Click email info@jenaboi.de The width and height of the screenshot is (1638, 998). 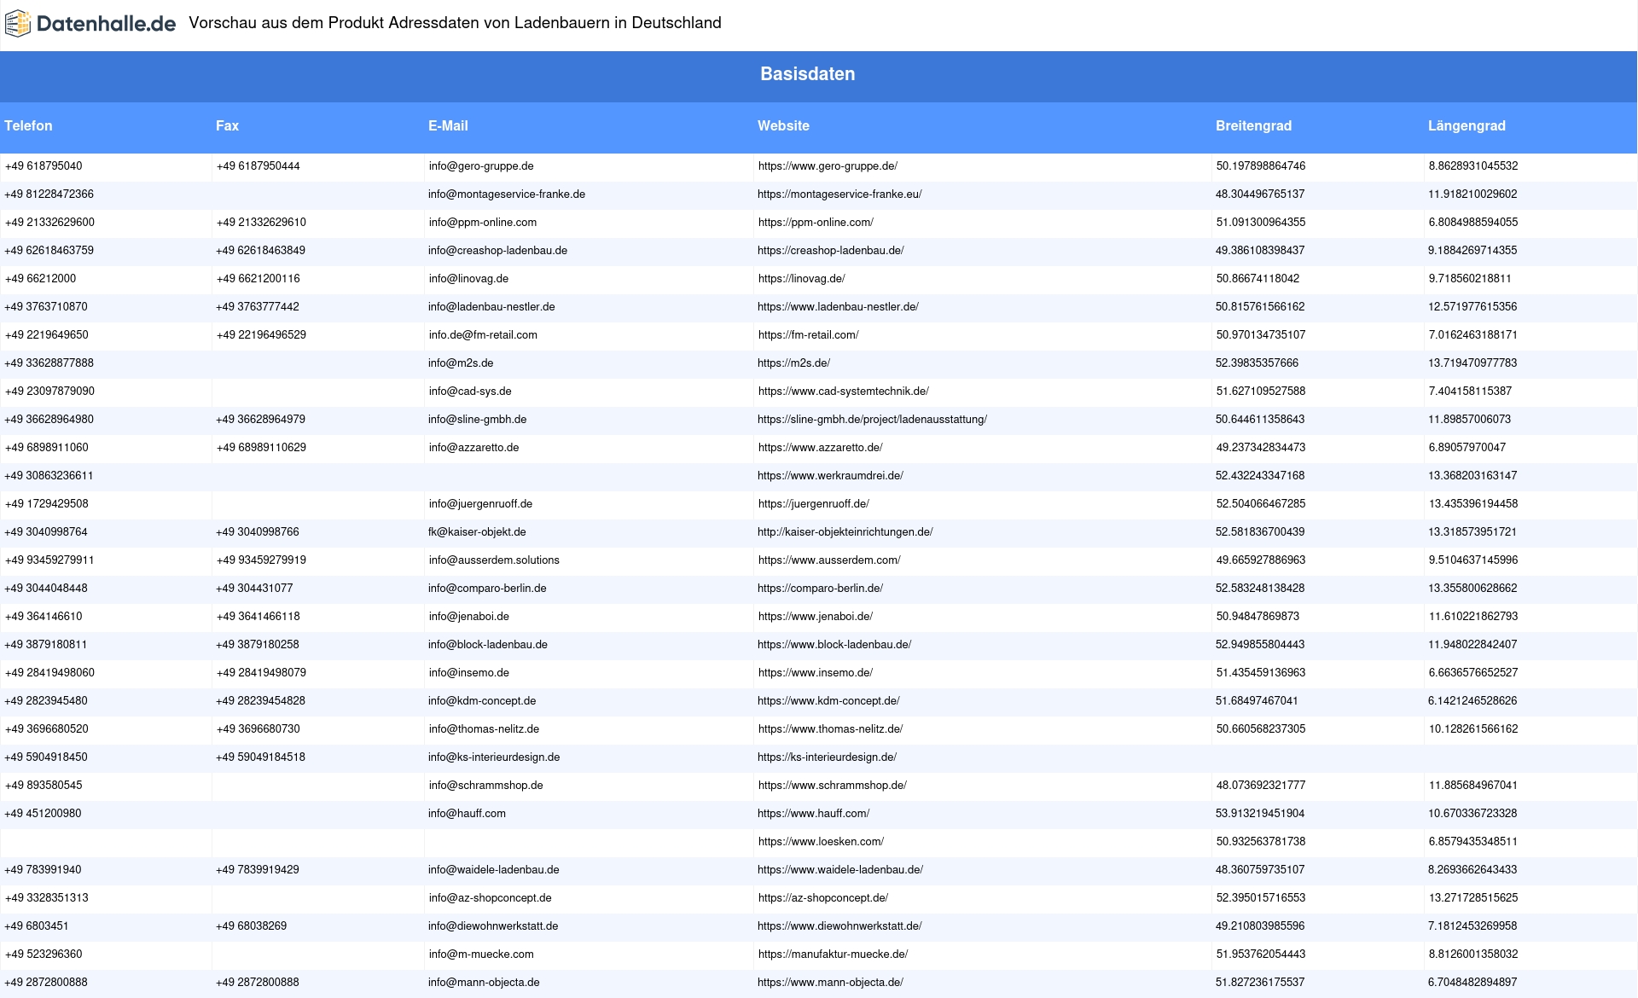click(x=468, y=617)
